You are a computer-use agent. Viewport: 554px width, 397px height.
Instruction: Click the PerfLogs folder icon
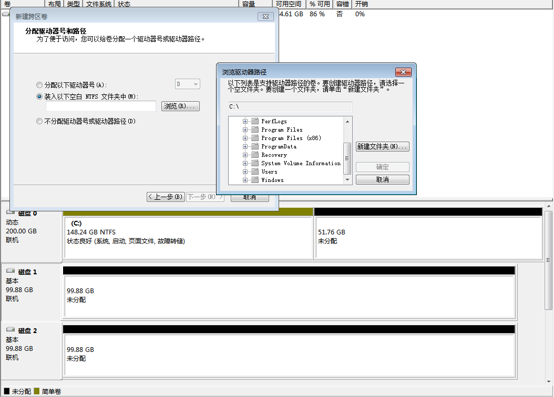coord(255,121)
